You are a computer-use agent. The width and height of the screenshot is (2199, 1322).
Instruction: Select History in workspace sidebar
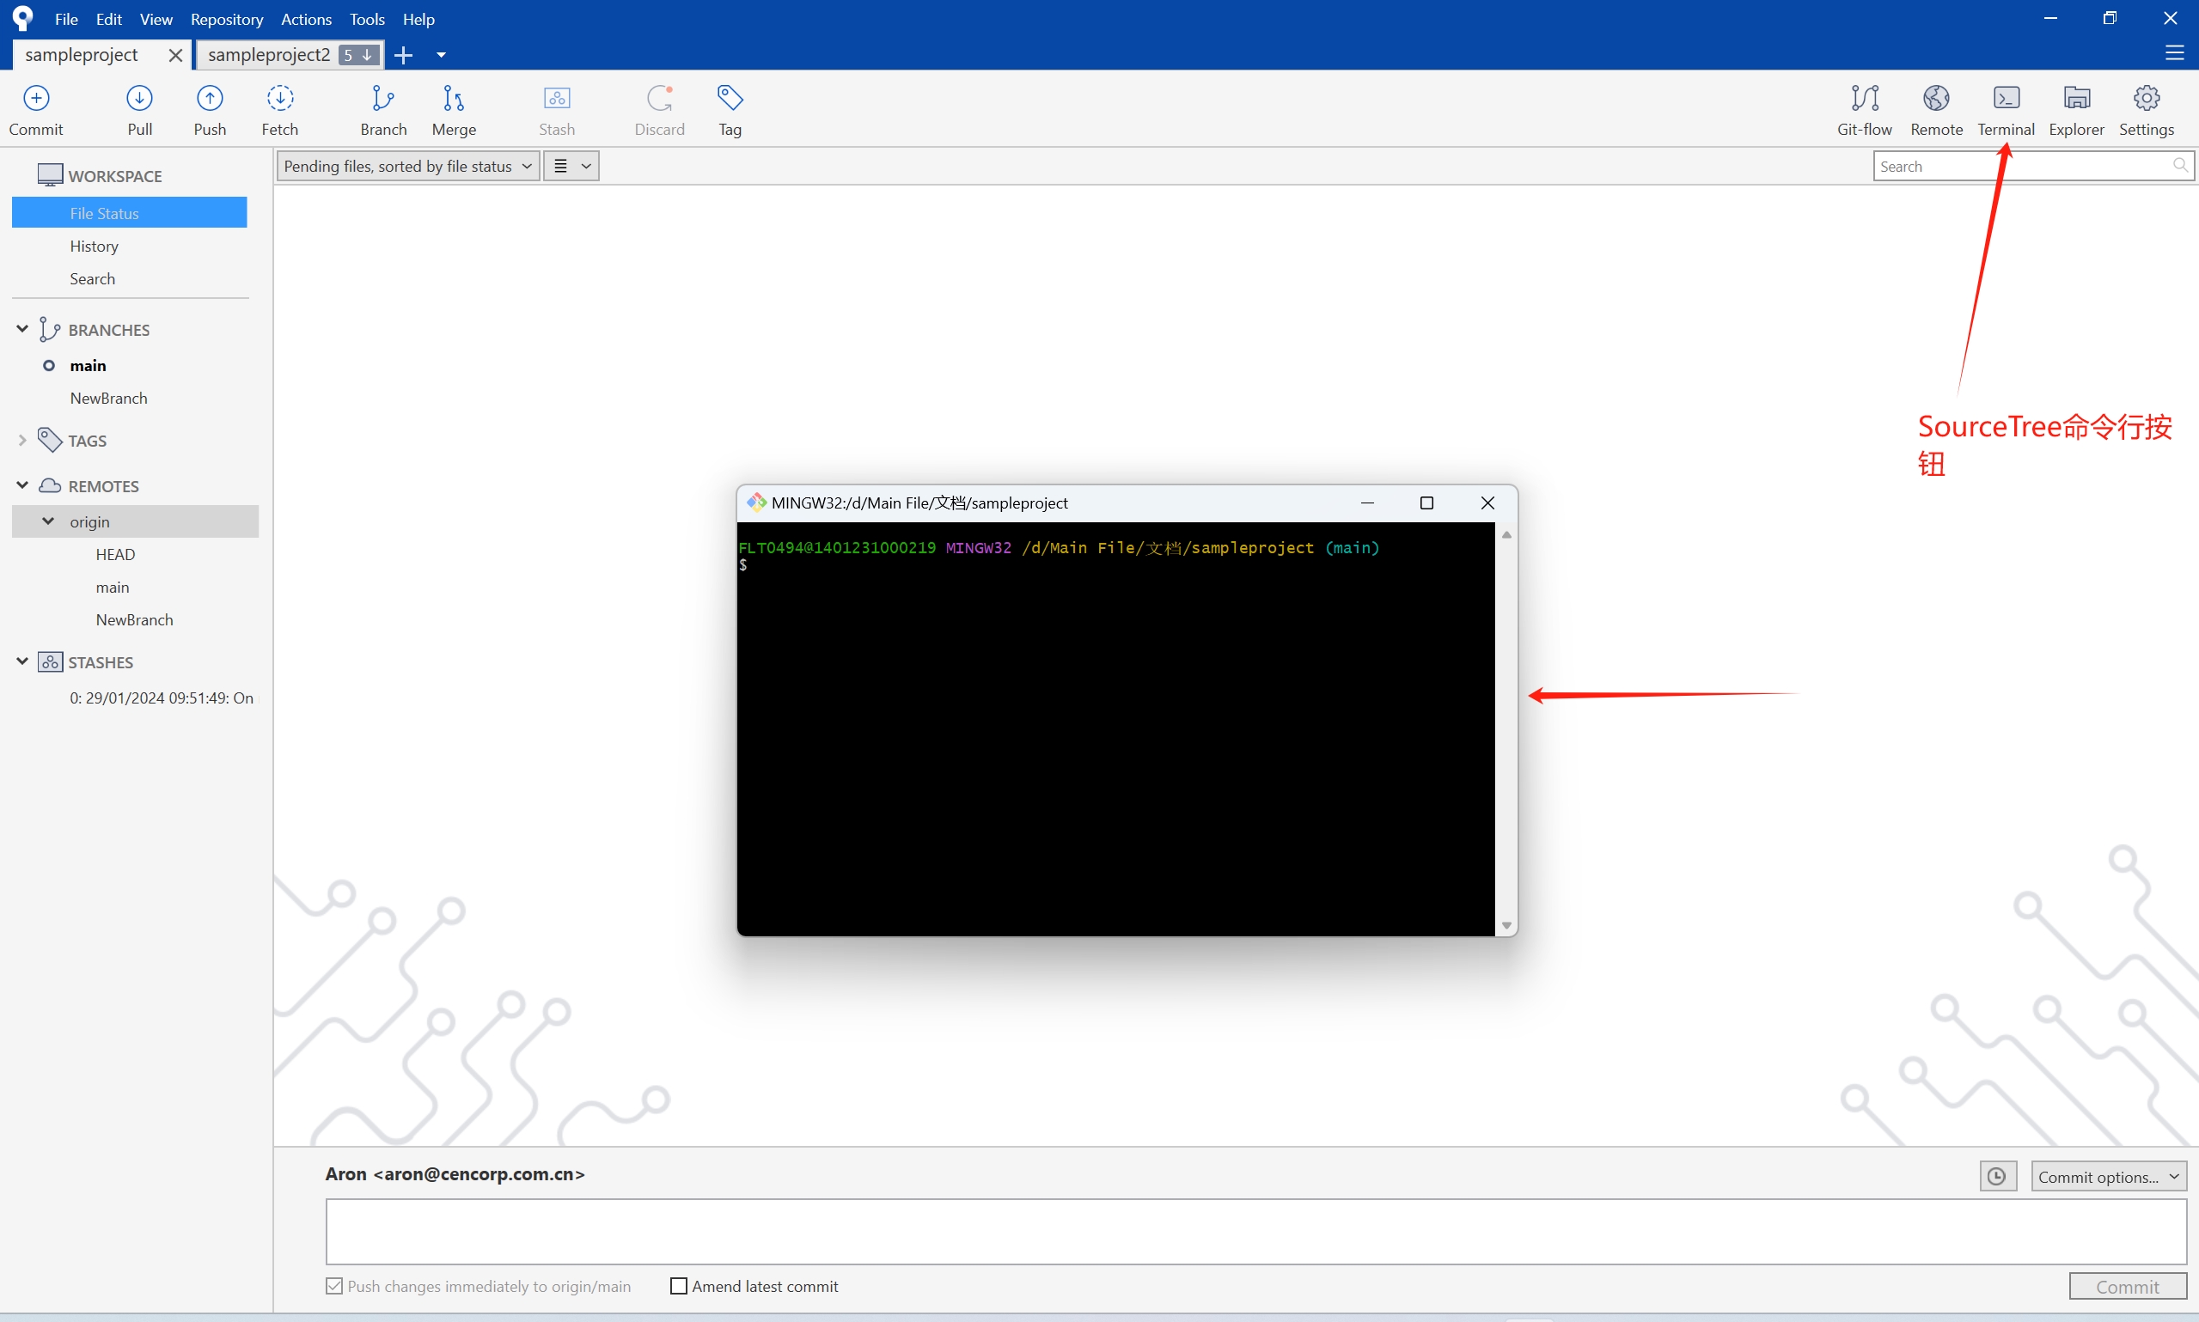[x=95, y=246]
